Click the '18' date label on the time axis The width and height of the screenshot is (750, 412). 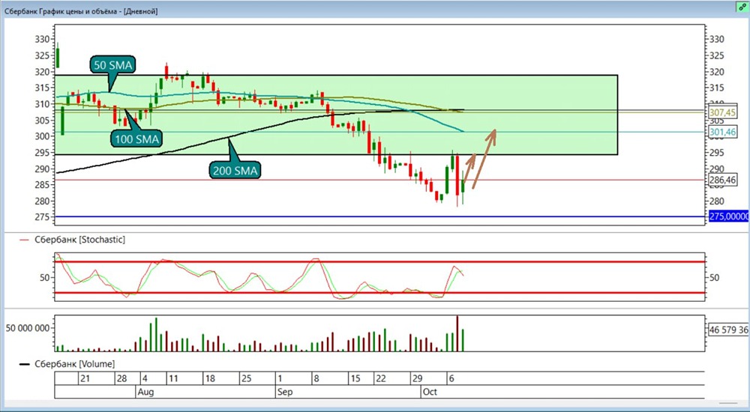[x=210, y=378]
